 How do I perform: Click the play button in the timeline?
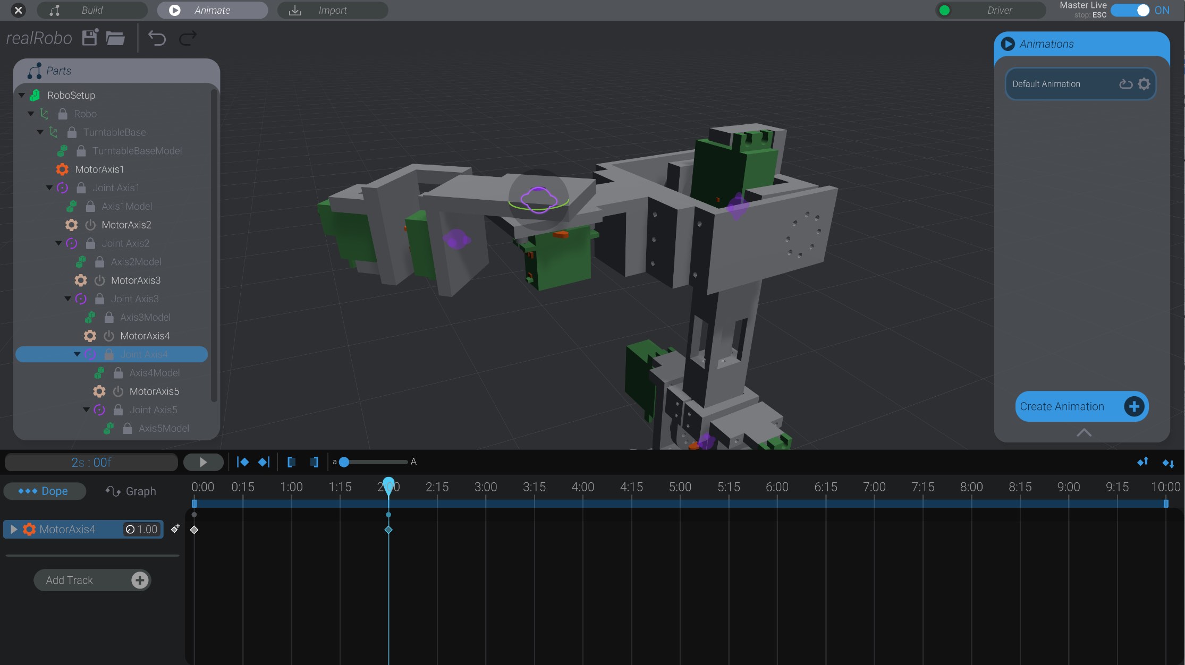[x=203, y=462]
